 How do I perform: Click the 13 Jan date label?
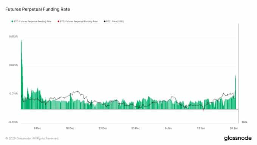(x=201, y=128)
